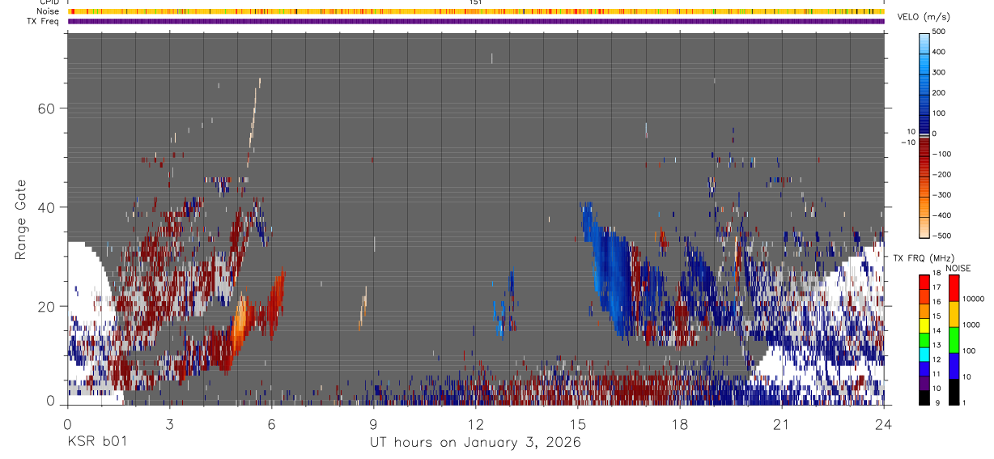The image size is (994, 459).
Task: Pick the red swatch in NOISE legend
Action: [x=954, y=288]
